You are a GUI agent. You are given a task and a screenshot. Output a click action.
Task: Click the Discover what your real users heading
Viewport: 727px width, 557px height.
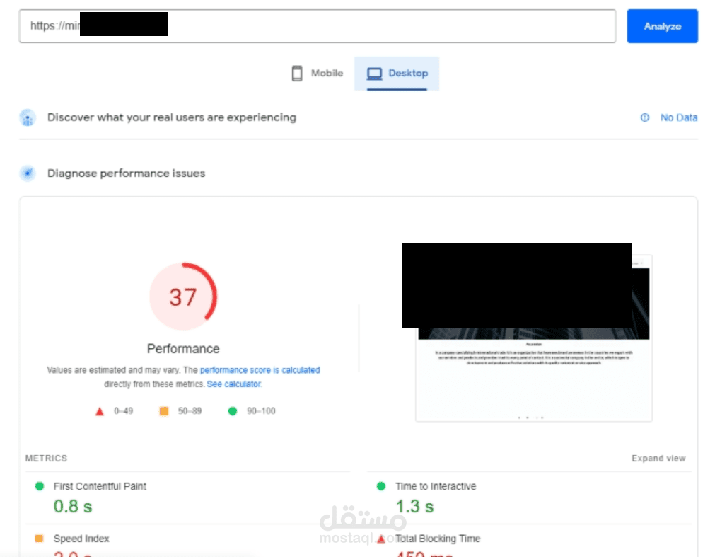[x=172, y=118]
